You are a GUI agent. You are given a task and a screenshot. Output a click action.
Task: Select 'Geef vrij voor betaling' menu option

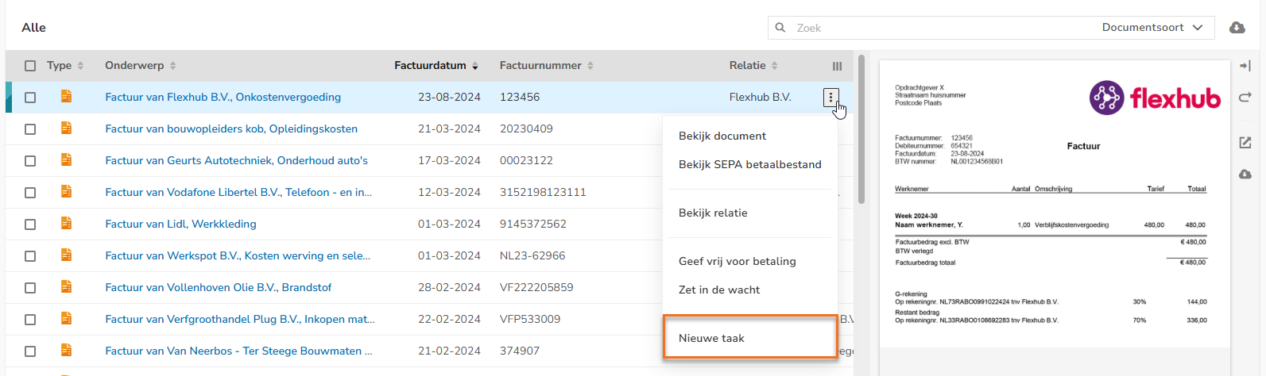point(737,261)
